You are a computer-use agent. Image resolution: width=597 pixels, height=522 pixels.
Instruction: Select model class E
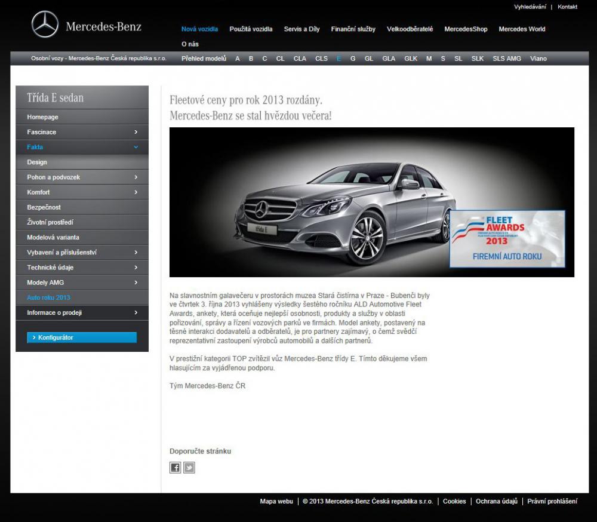pyautogui.click(x=339, y=59)
